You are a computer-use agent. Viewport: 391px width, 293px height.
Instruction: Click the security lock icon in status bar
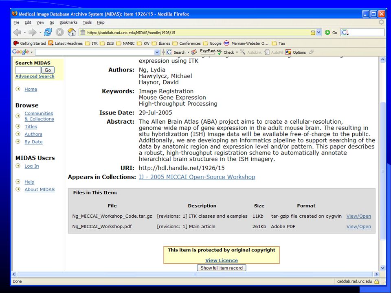pos(376,282)
